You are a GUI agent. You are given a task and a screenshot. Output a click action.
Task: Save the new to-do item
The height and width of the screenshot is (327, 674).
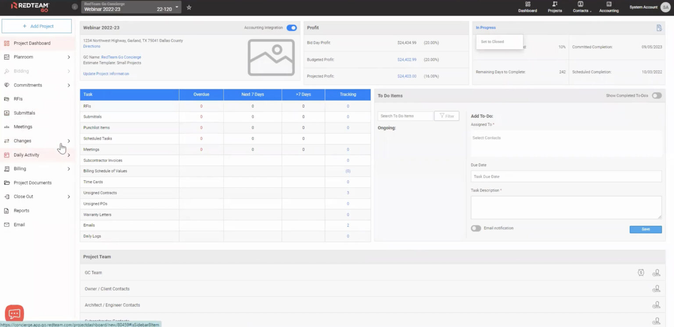(645, 229)
